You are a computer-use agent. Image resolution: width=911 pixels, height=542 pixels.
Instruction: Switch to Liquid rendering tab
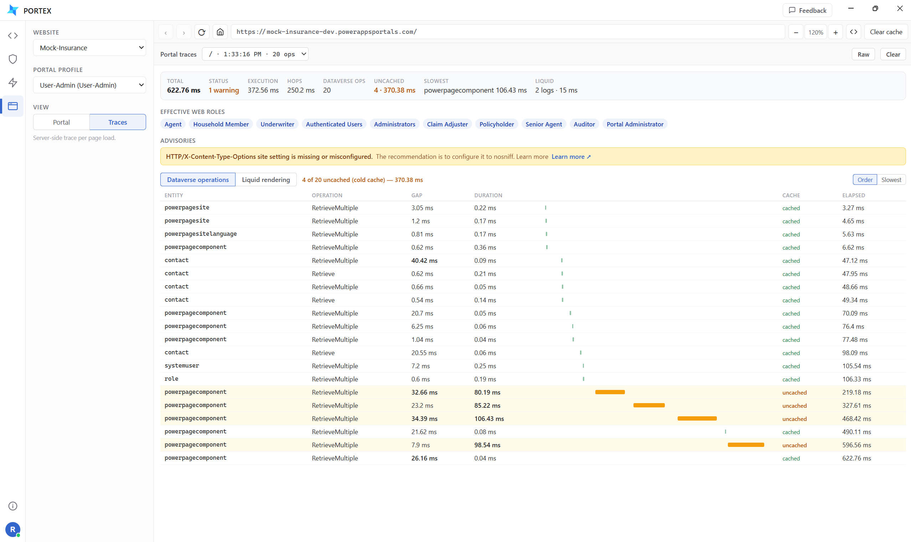point(266,180)
